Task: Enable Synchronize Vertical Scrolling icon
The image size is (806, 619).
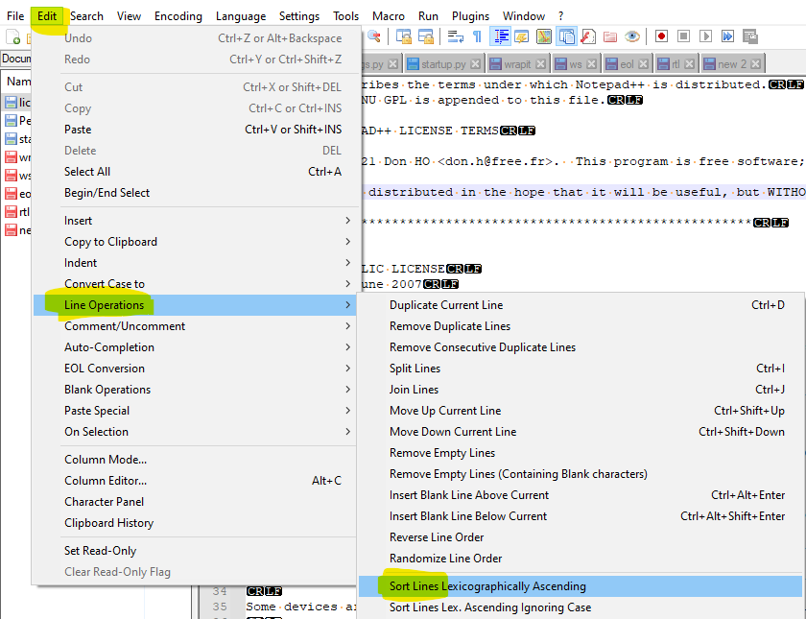Action: click(404, 36)
